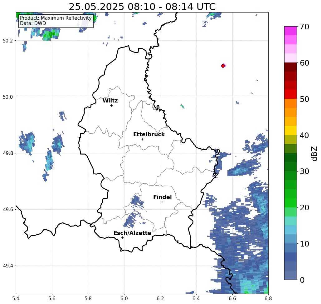Click the longitude label 5.6
The height and width of the screenshot is (304, 321).
52,298
